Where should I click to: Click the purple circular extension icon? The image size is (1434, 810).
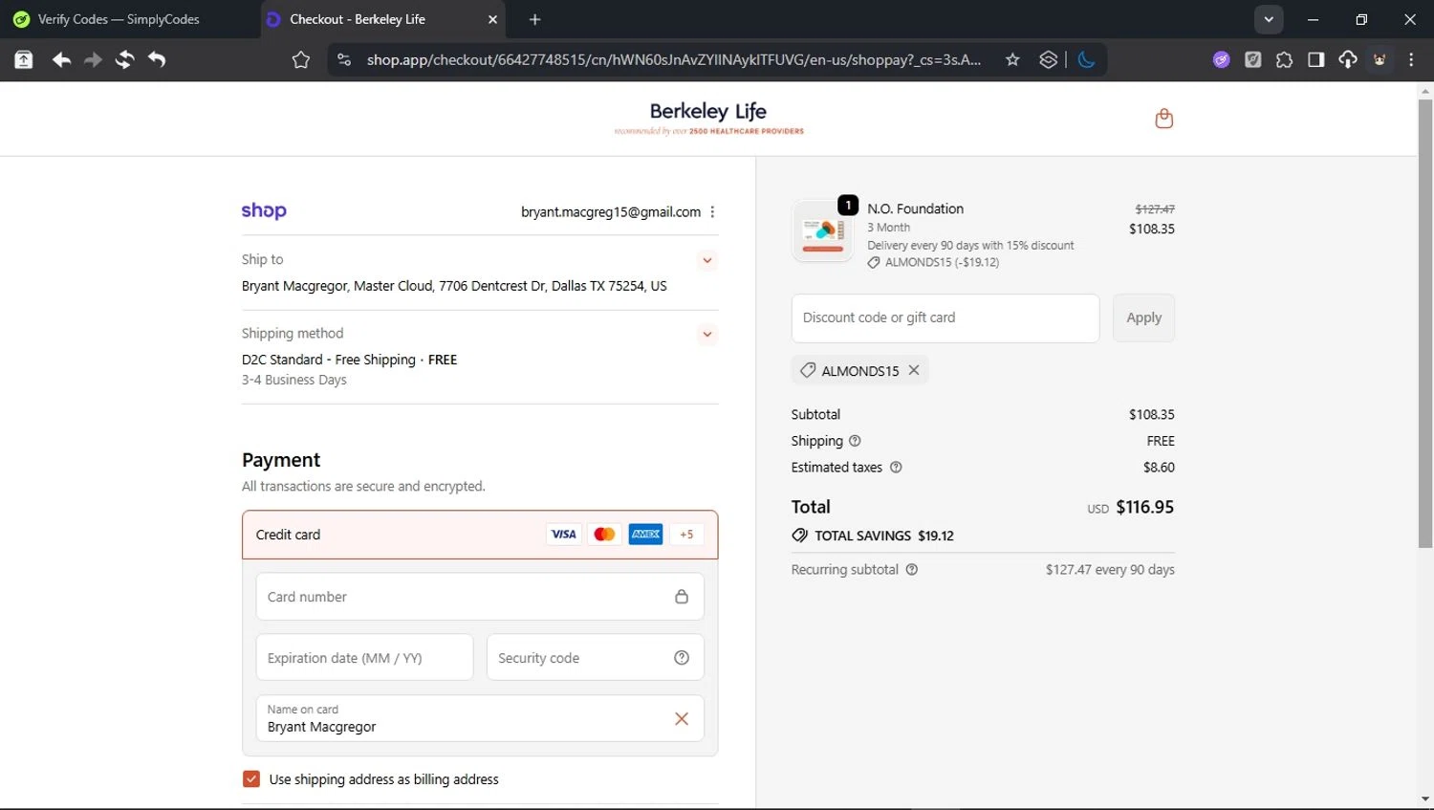click(1221, 60)
